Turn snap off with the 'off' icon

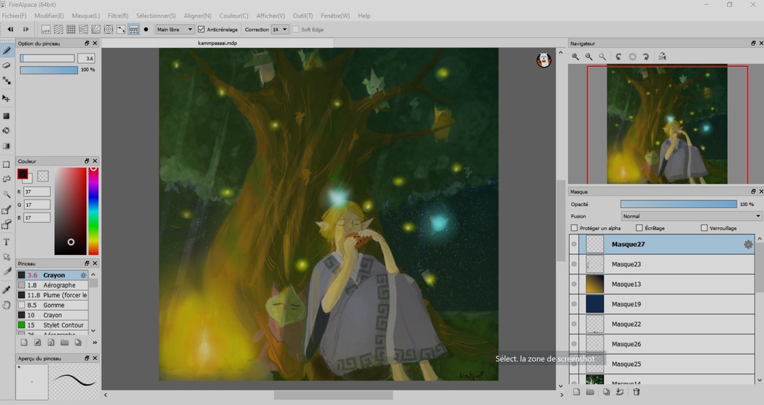(x=46, y=29)
